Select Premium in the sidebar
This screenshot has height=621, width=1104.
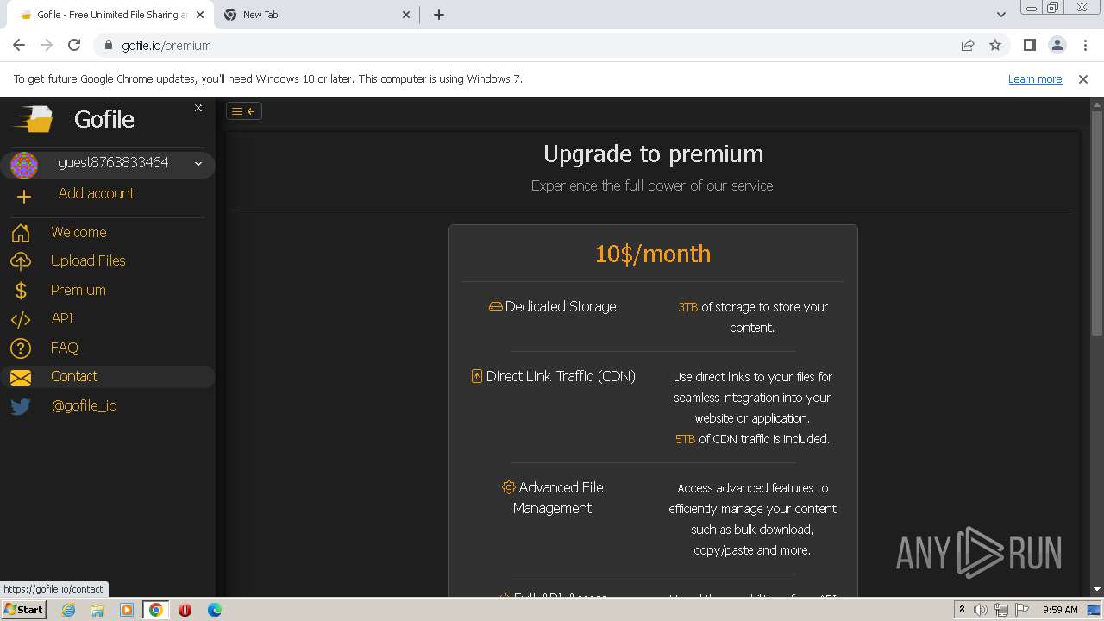coord(78,290)
